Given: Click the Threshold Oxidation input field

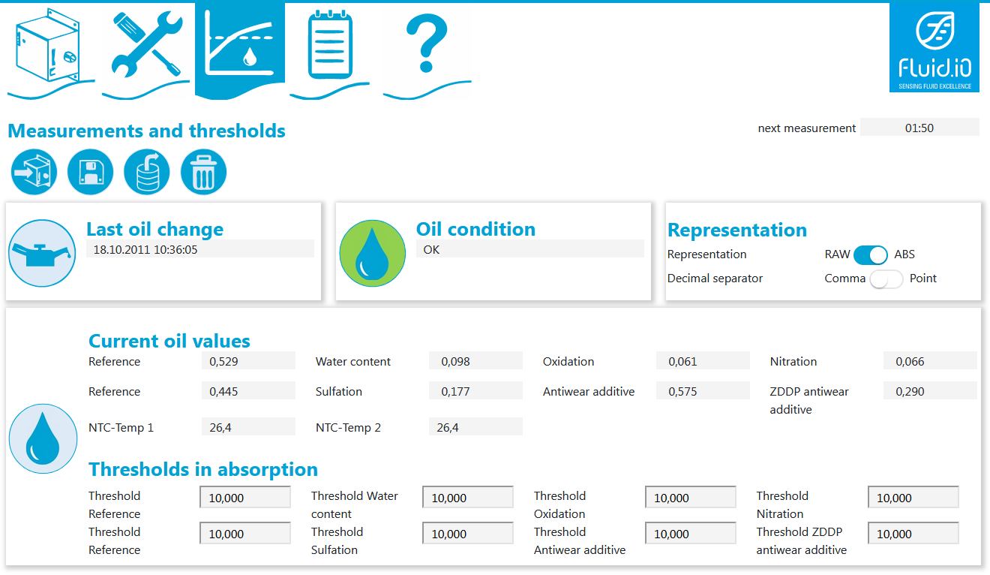Looking at the screenshot, I should coord(690,498).
